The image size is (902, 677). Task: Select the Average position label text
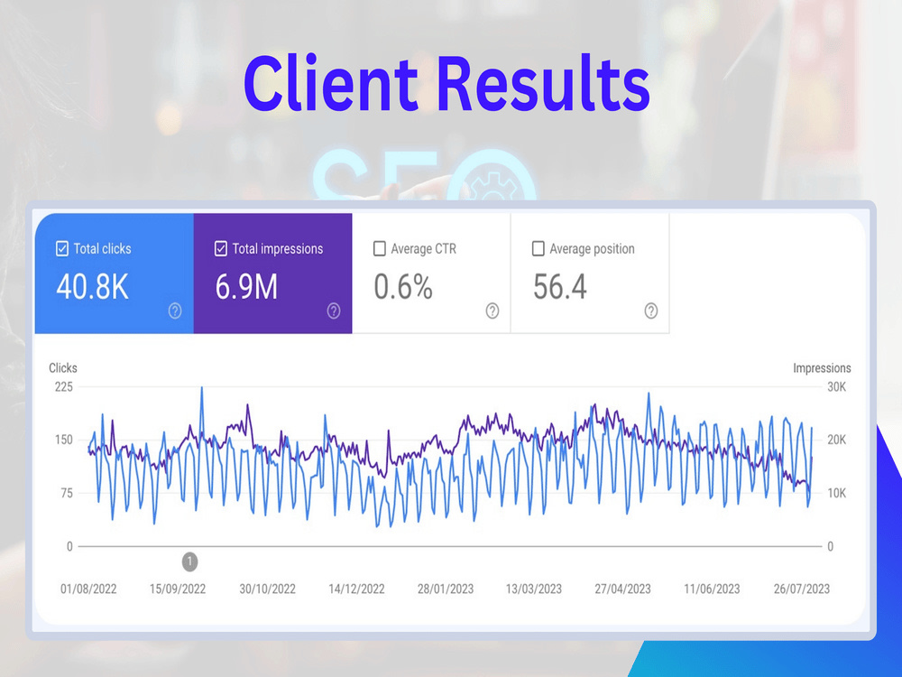tap(592, 249)
